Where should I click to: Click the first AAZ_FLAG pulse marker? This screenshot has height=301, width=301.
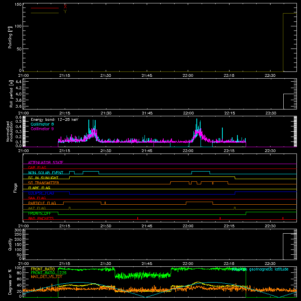coord(70,208)
